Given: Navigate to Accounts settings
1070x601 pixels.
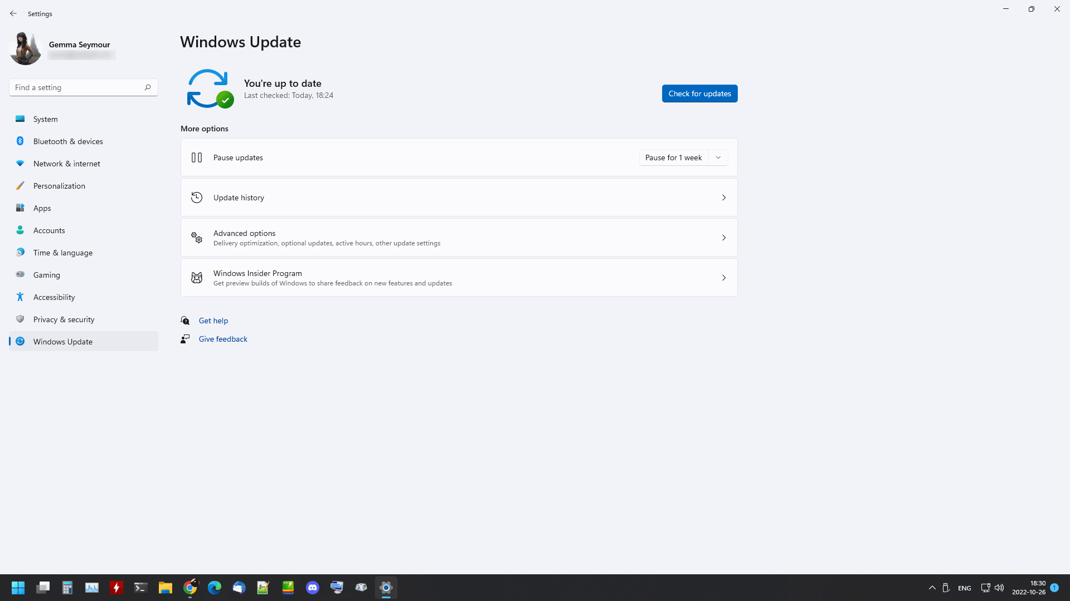Looking at the screenshot, I should pos(84,230).
